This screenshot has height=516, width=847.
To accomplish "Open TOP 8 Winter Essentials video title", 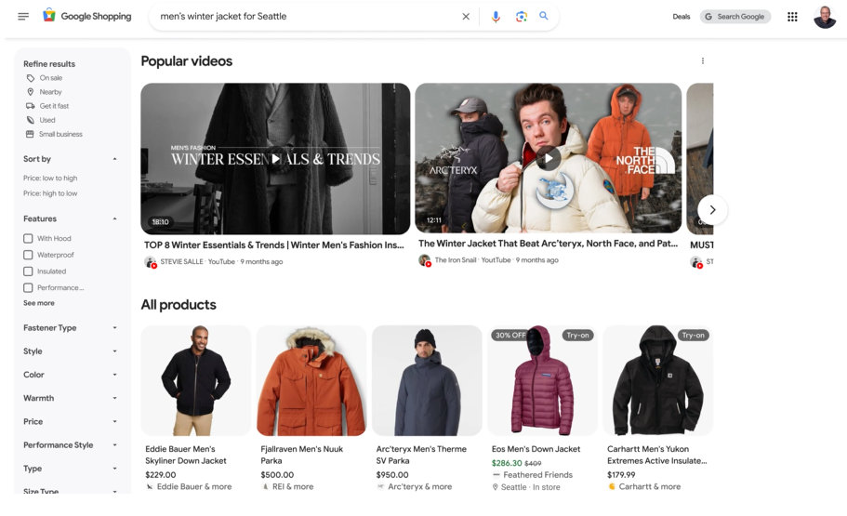I will [x=274, y=245].
